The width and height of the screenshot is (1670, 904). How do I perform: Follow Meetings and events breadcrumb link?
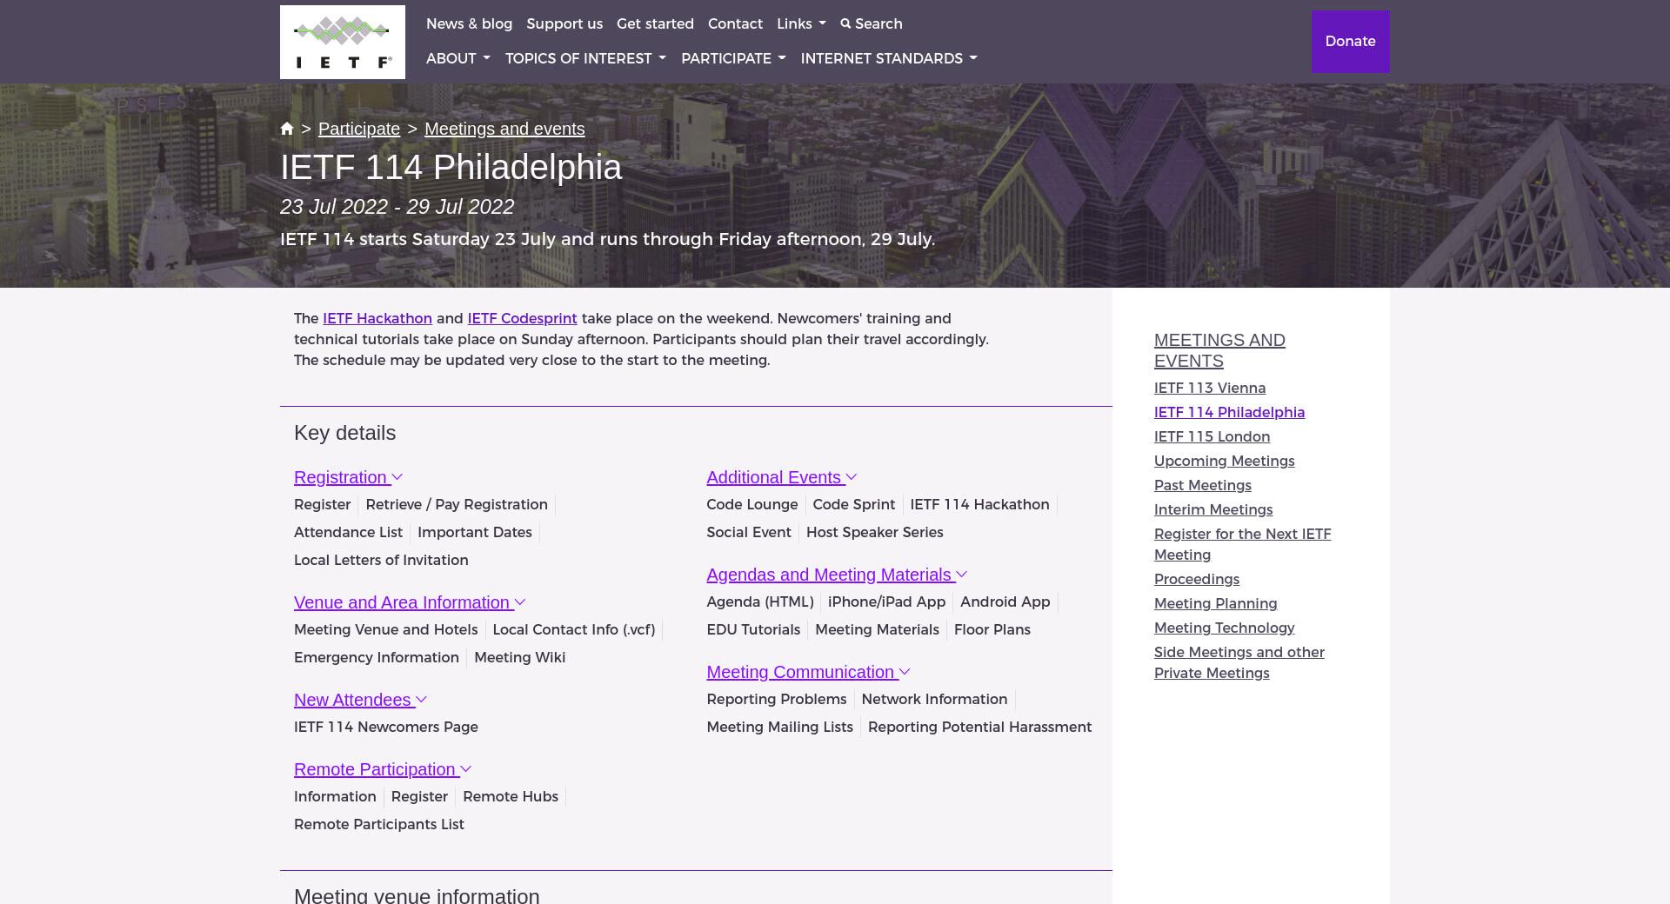(x=504, y=129)
